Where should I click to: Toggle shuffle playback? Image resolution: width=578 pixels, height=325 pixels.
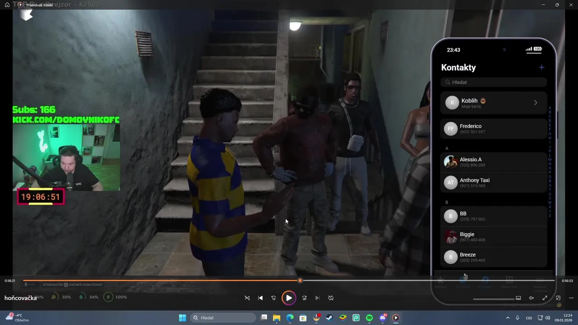coord(247,298)
